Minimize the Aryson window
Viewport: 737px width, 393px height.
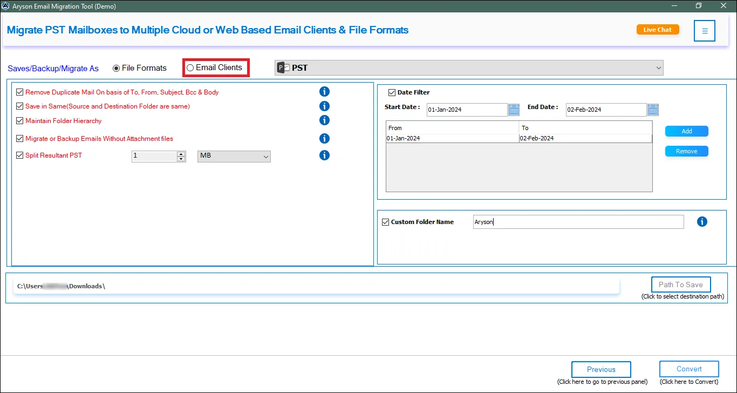click(674, 6)
